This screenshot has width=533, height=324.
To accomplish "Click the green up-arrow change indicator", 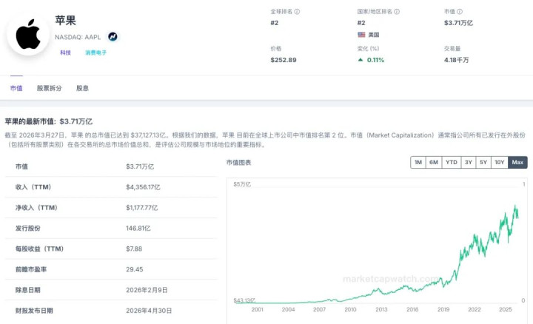I will click(361, 60).
